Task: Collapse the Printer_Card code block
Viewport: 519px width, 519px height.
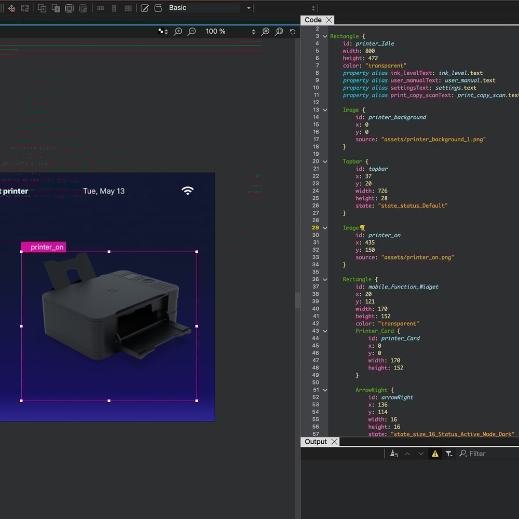Action: click(325, 331)
